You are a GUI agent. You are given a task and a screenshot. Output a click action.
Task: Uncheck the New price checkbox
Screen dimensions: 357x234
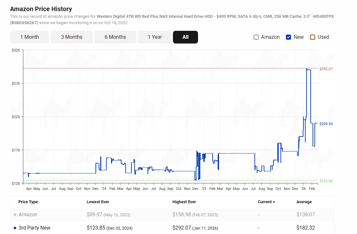(x=288, y=37)
